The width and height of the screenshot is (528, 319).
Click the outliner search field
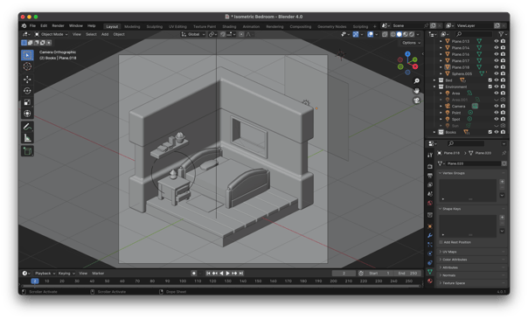(x=474, y=34)
